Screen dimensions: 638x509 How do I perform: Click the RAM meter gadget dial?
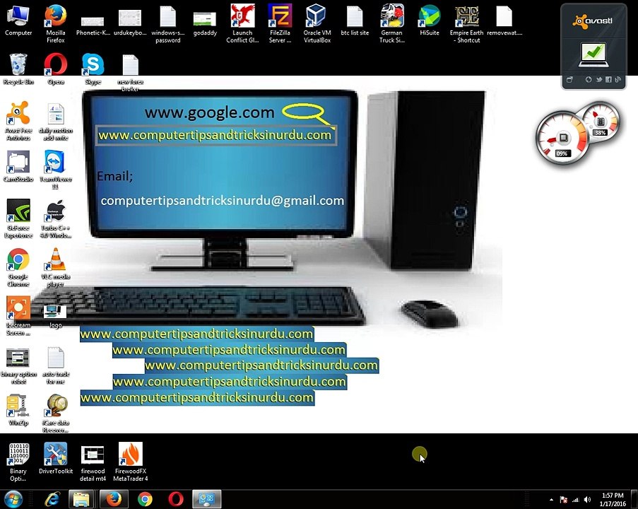coord(601,122)
